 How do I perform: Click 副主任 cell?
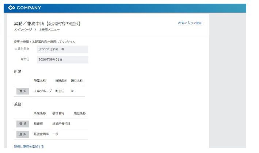60,91
